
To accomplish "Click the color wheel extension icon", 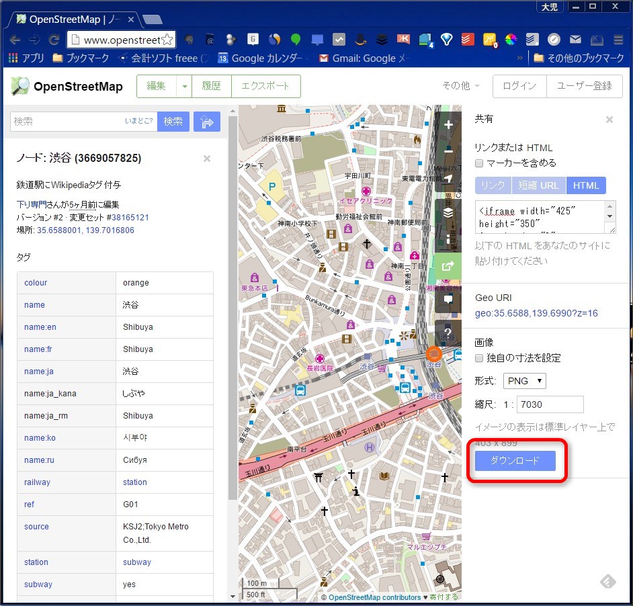I will [x=511, y=40].
